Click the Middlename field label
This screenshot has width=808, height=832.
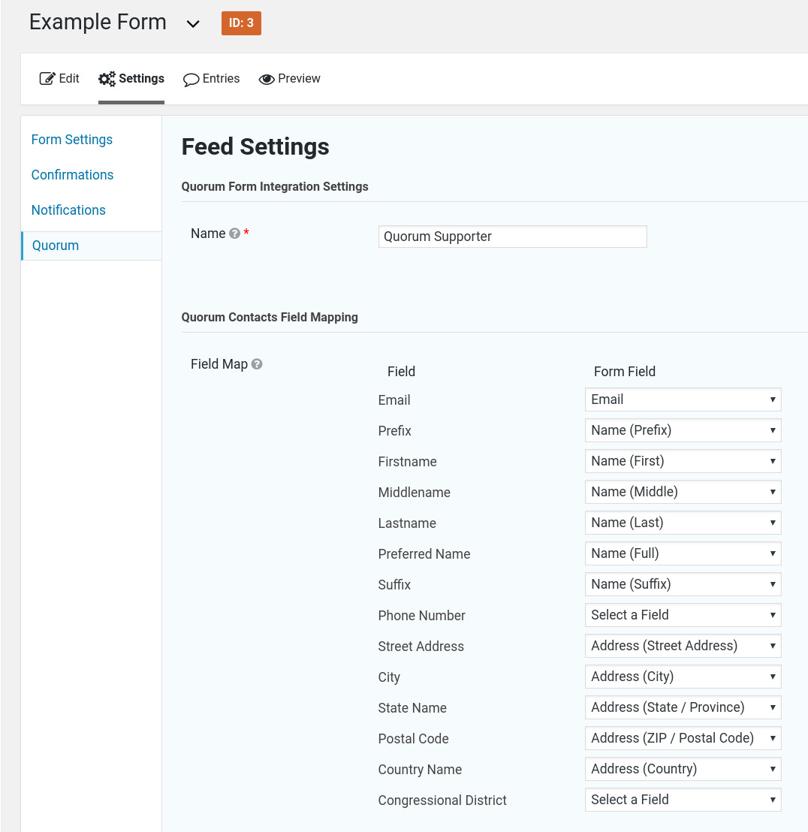tap(415, 493)
